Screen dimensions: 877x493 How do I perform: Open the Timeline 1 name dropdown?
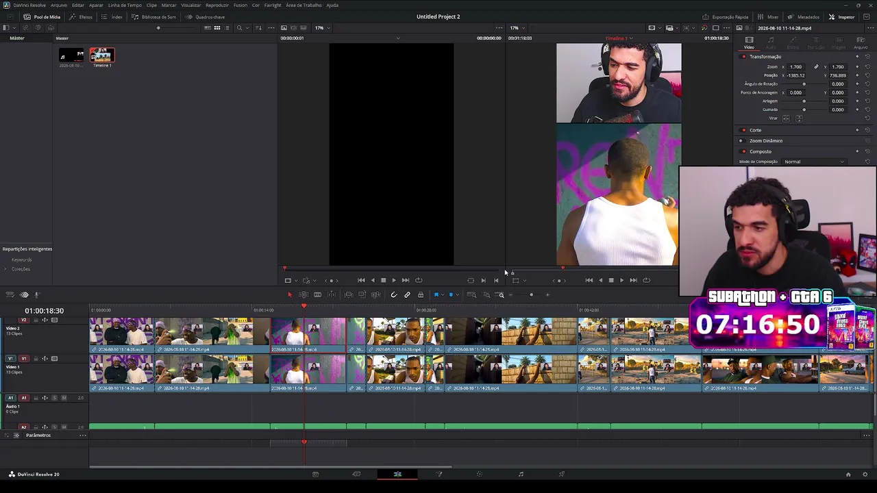[619, 38]
